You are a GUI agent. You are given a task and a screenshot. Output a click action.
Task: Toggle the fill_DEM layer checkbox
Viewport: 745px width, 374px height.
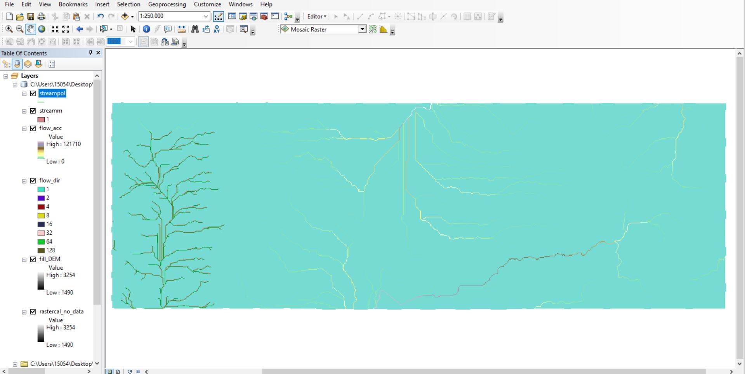(x=33, y=259)
